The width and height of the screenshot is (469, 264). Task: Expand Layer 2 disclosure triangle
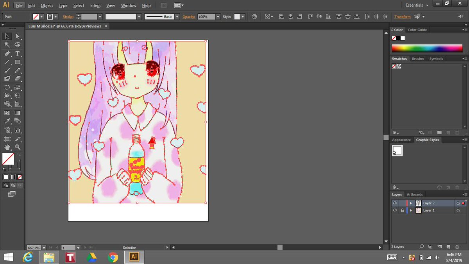[411, 203]
